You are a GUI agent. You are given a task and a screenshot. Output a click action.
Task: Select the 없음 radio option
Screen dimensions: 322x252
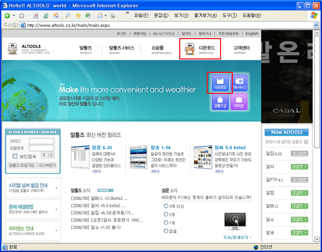click(x=166, y=231)
